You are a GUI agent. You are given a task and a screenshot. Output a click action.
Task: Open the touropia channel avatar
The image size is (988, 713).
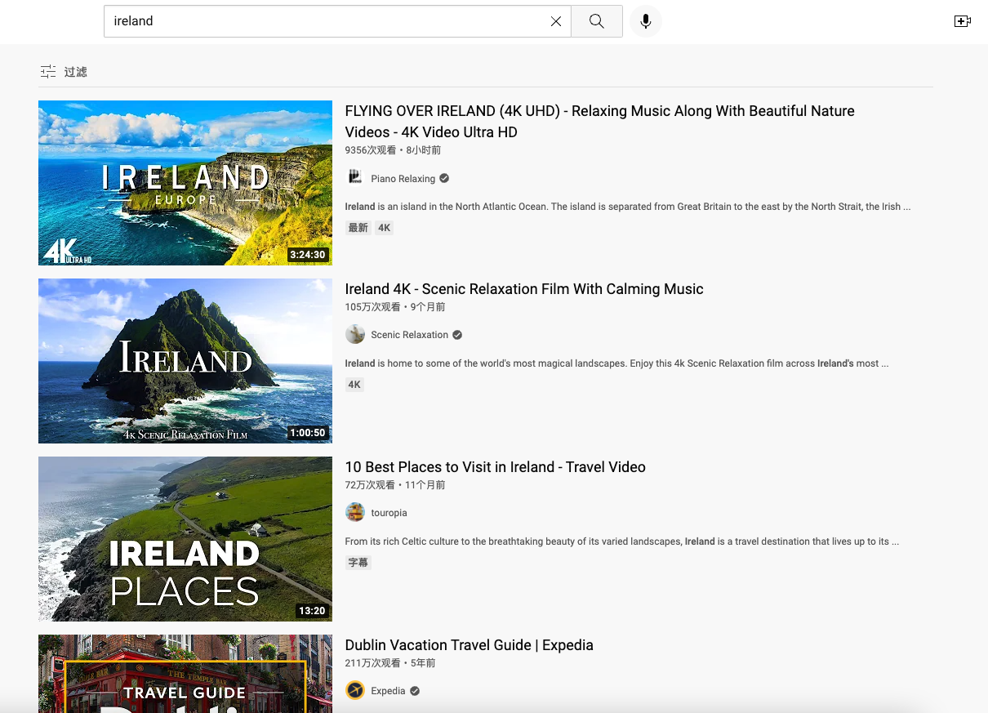[x=355, y=512]
